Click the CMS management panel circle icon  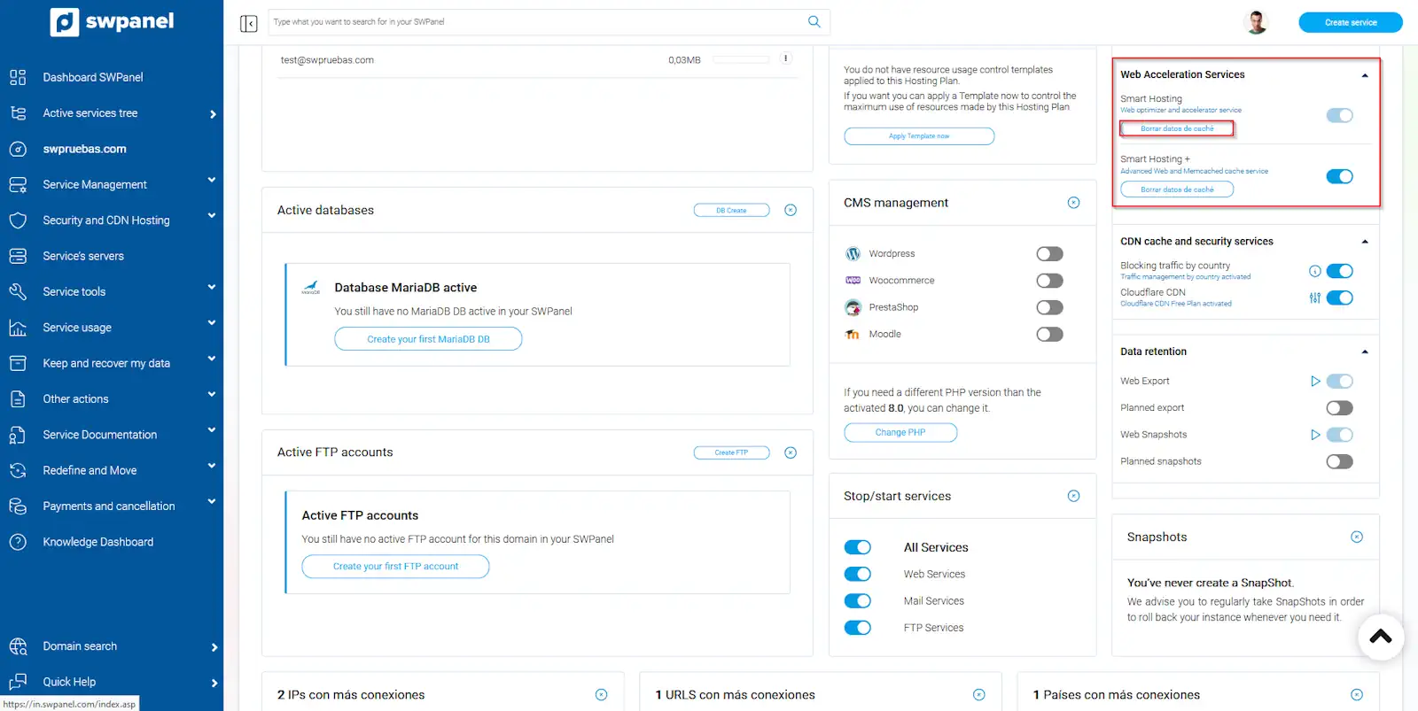click(x=1073, y=203)
